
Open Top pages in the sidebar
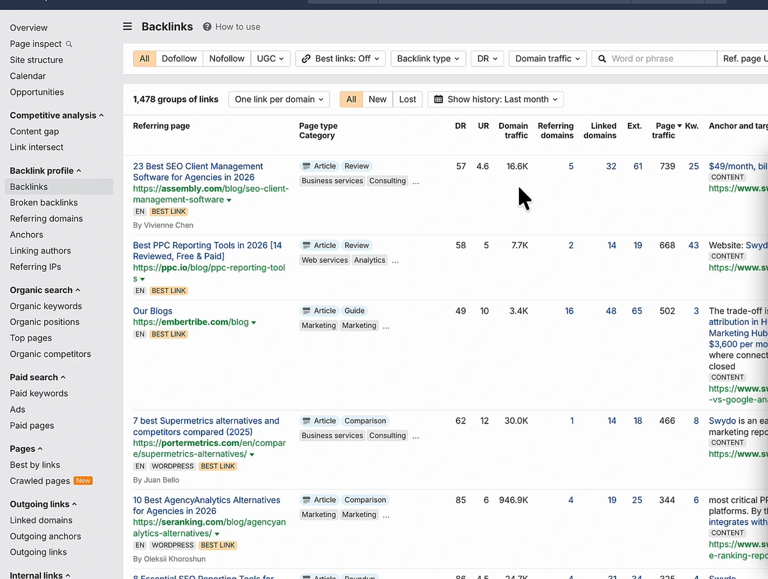coord(31,338)
